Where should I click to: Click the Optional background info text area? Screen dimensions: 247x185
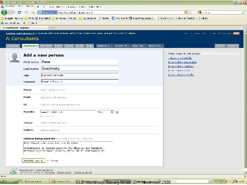click(68, 147)
